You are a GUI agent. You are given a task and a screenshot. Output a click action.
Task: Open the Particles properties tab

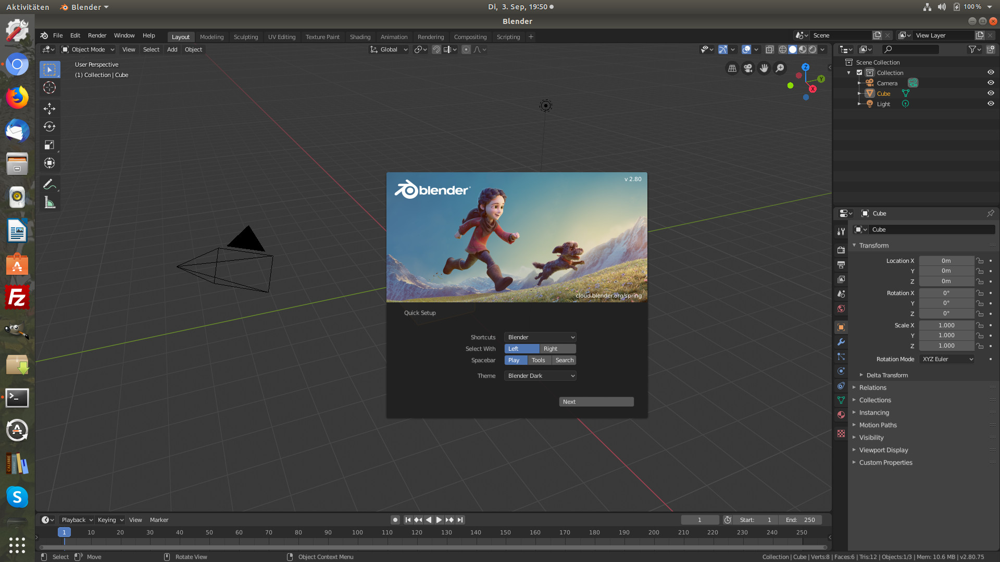(841, 356)
